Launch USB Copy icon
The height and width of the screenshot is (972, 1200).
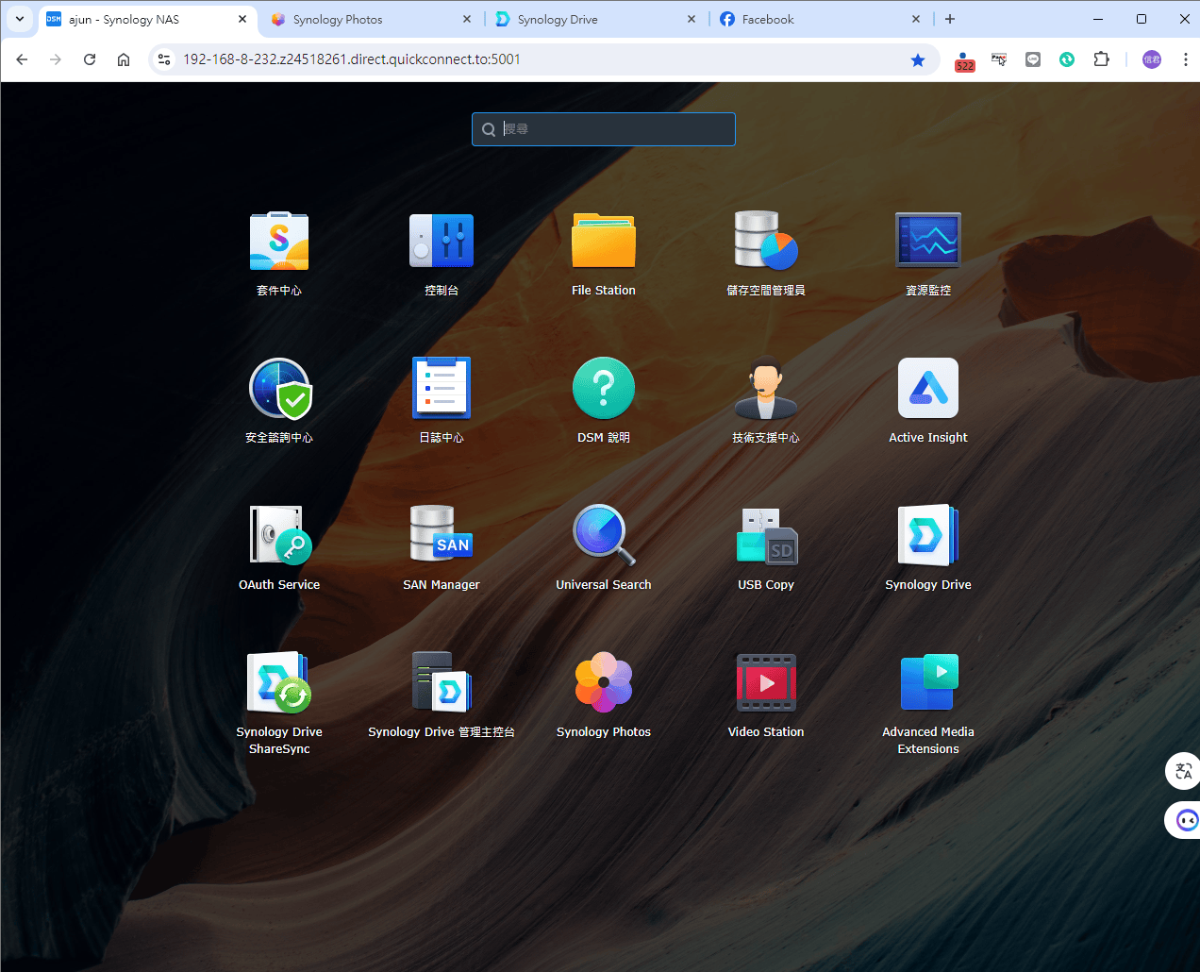(766, 535)
